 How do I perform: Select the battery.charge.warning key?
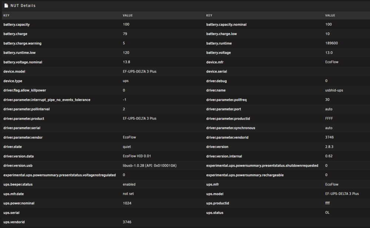pyautogui.click(x=23, y=43)
